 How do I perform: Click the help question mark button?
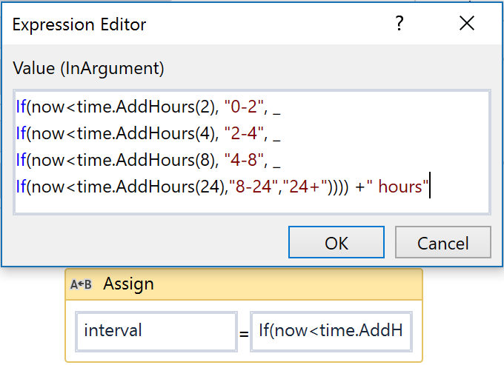tap(399, 24)
